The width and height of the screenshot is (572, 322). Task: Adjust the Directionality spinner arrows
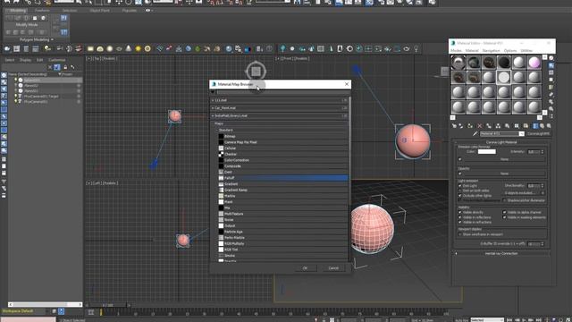coord(543,186)
